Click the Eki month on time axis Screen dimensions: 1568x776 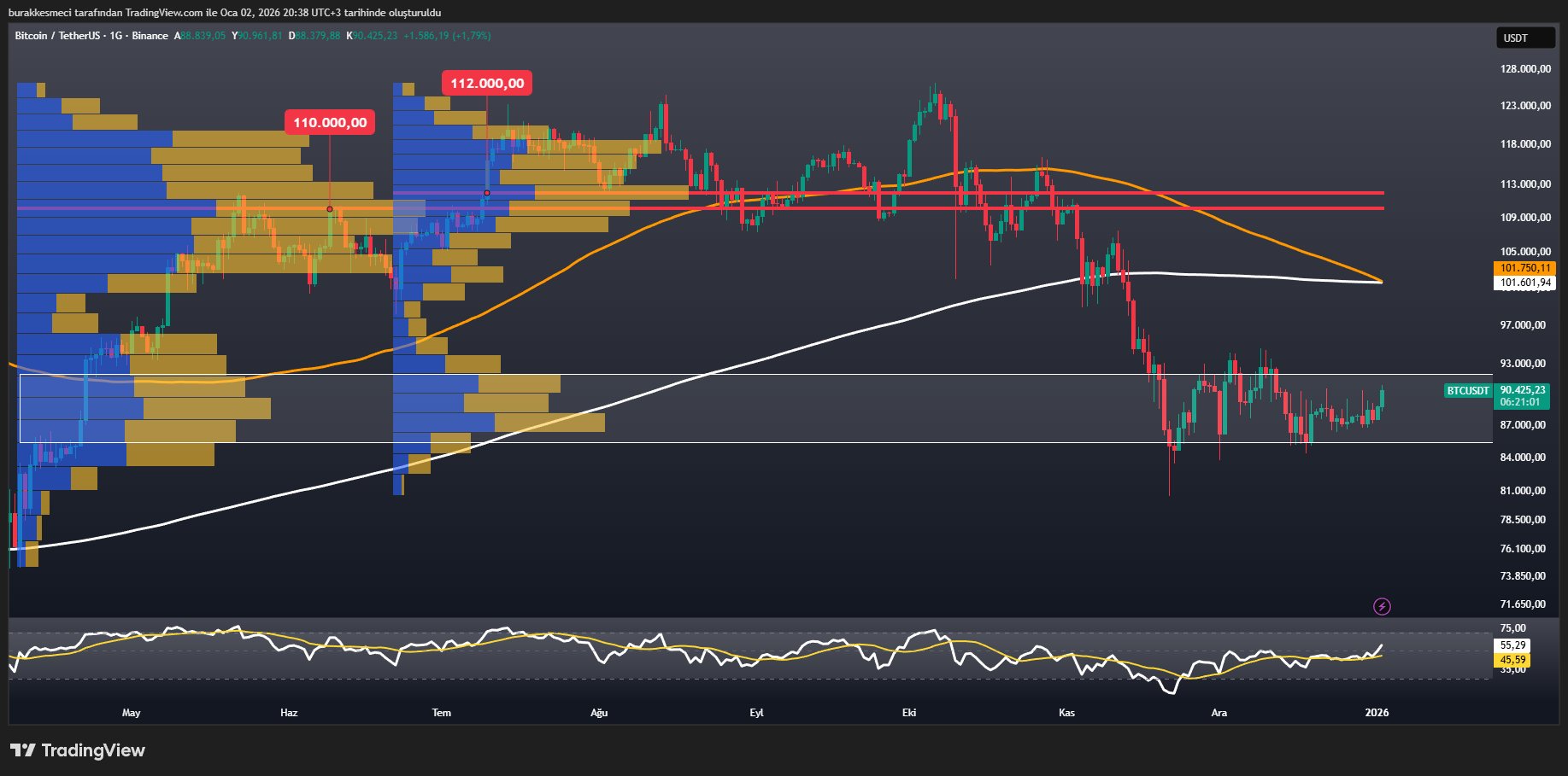point(909,713)
